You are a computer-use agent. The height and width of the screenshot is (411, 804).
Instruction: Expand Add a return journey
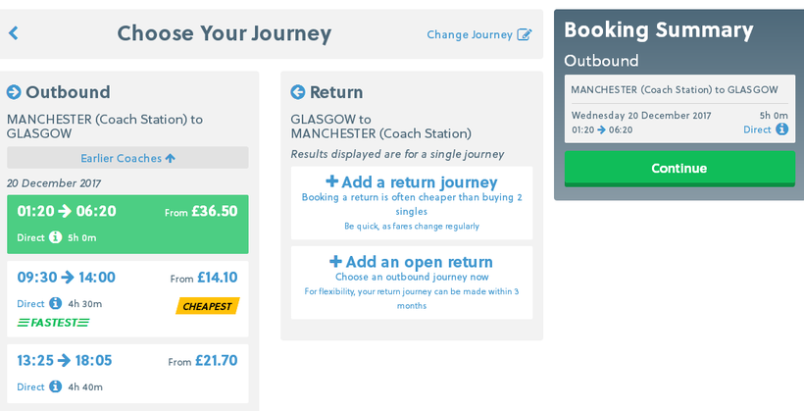[x=412, y=203]
